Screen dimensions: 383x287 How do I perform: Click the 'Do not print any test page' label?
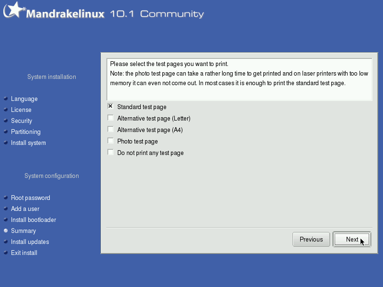coord(150,153)
